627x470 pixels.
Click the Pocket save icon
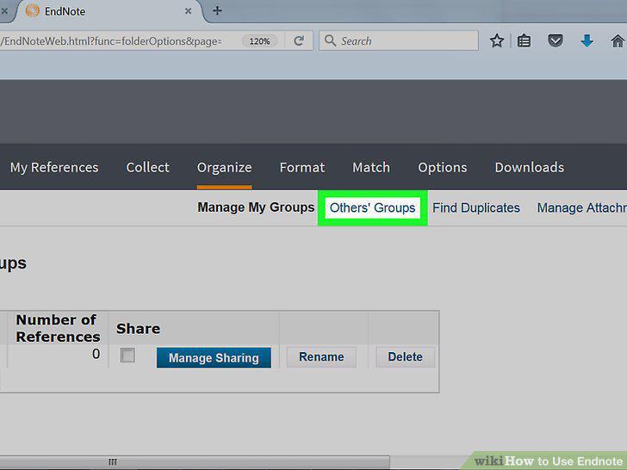click(x=555, y=40)
